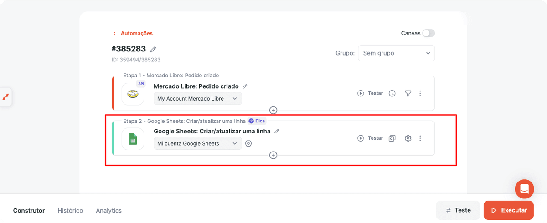
Task: Show the Dica hint for Etapa 2
Action: (257, 121)
